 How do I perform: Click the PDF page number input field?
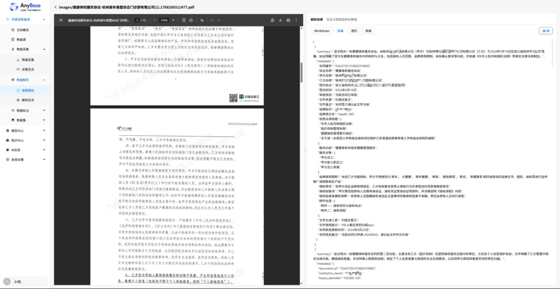point(137,20)
